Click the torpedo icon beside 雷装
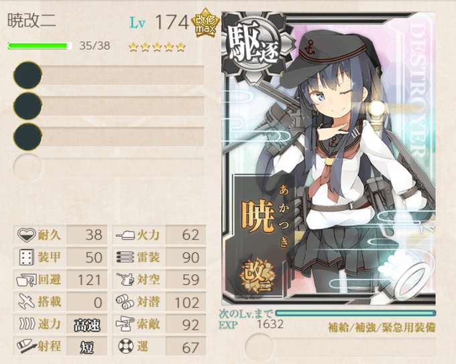 coord(125,257)
